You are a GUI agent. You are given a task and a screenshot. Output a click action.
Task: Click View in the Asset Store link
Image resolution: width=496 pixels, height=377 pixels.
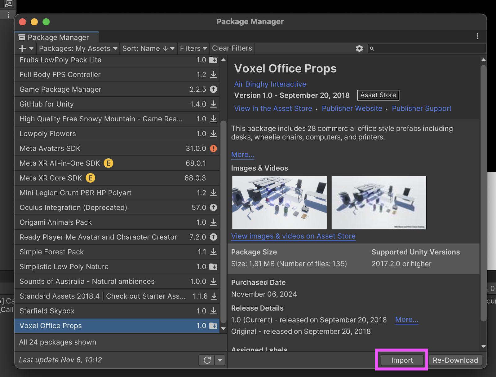coord(273,108)
